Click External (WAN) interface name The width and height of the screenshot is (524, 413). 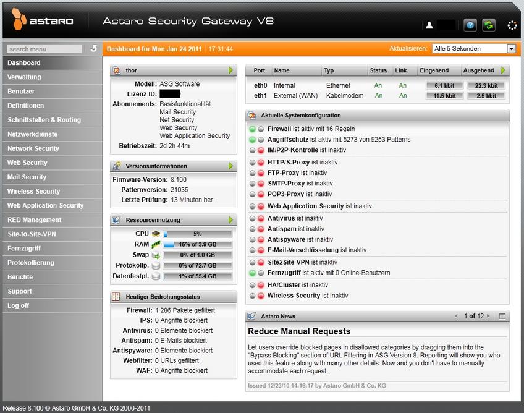point(295,96)
